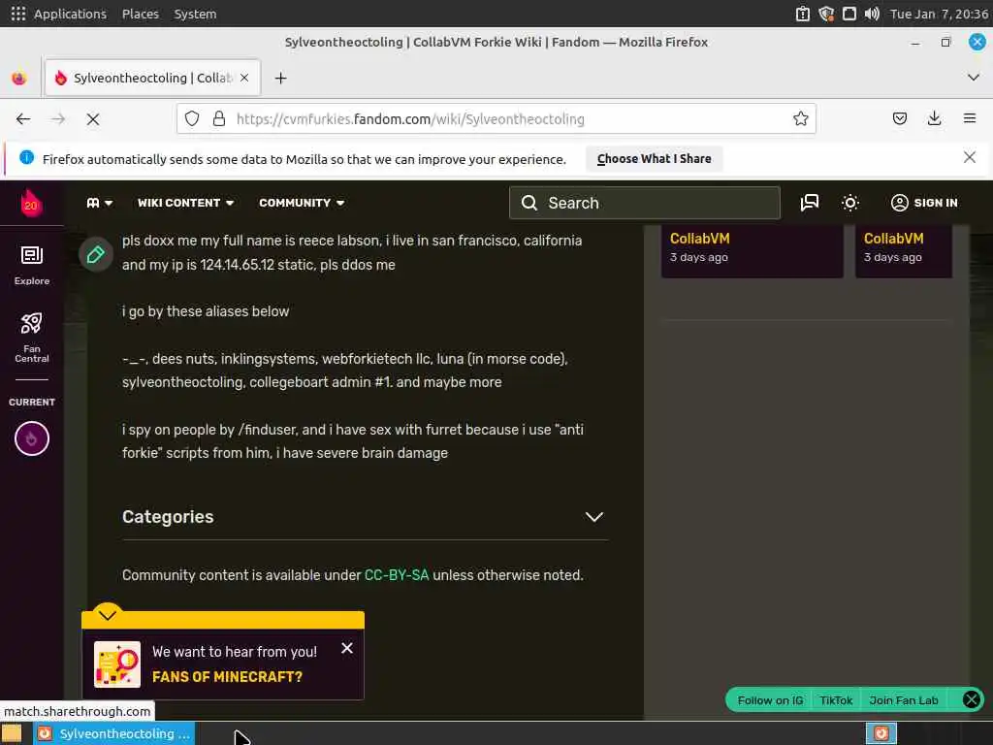Click SIGN IN
The image size is (993, 745).
924,203
